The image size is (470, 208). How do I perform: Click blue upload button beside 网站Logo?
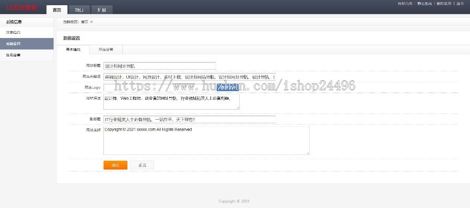[x=228, y=87]
